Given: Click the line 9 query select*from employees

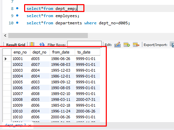Looking at the screenshot, I should 53,16.
